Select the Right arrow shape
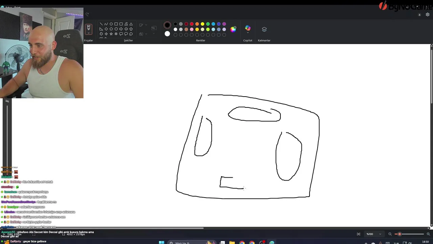The image size is (433, 244). pyautogui.click(x=121, y=29)
